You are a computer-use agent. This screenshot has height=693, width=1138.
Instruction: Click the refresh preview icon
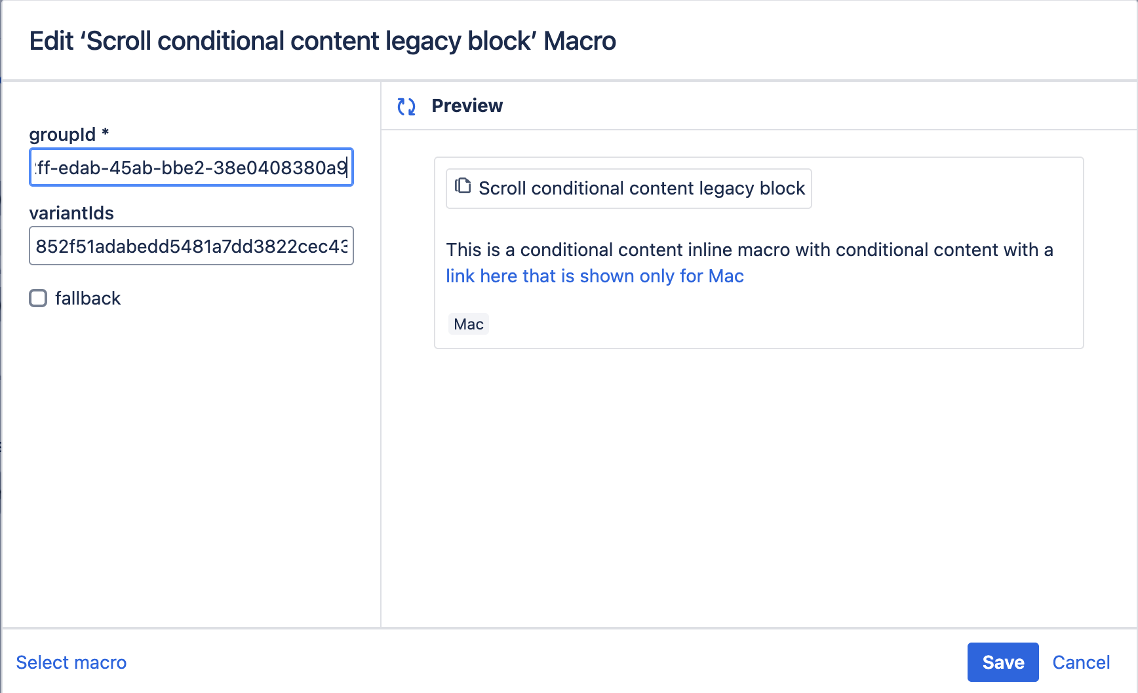pos(406,106)
